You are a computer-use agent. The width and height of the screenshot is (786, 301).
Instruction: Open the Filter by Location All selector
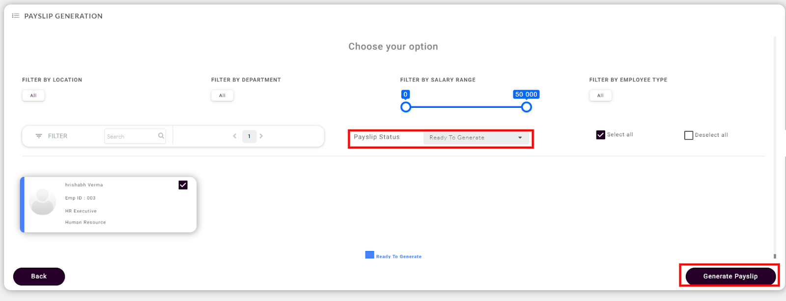click(33, 96)
